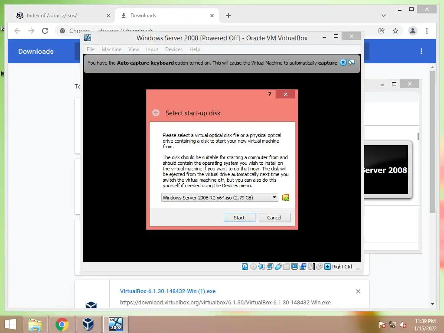The image size is (444, 333).
Task: Click the Downloads page vertical scrollbar
Action: 432,142
